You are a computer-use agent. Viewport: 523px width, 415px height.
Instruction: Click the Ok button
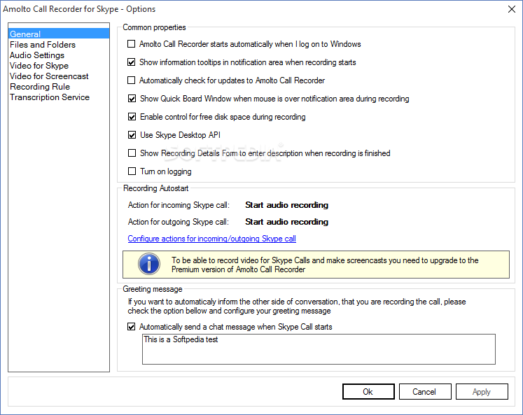[368, 392]
